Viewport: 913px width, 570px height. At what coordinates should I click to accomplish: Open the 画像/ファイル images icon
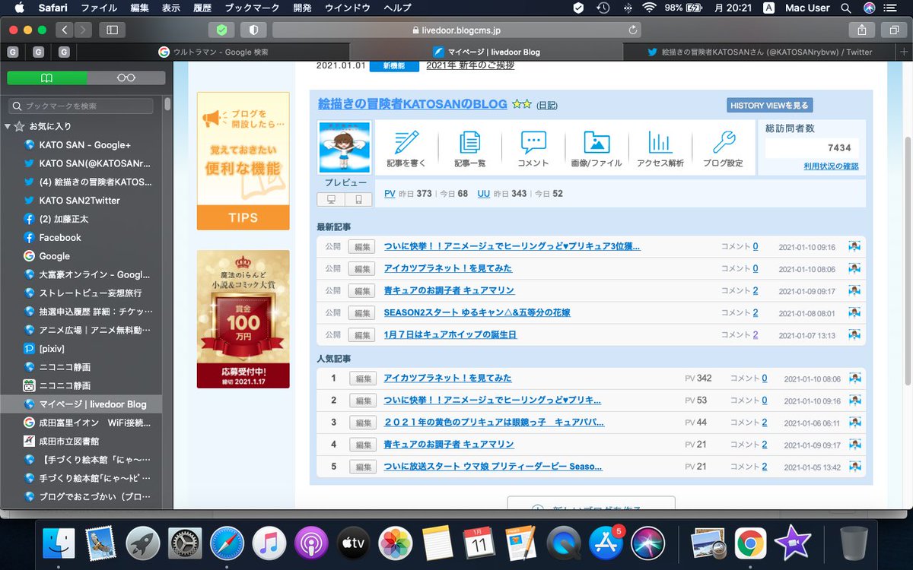596,148
